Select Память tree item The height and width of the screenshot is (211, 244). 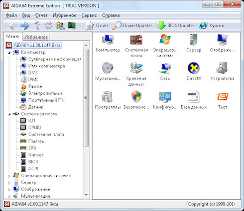[32, 141]
